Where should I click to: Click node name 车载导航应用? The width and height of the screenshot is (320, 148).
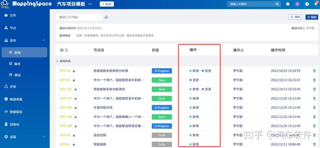103,108
